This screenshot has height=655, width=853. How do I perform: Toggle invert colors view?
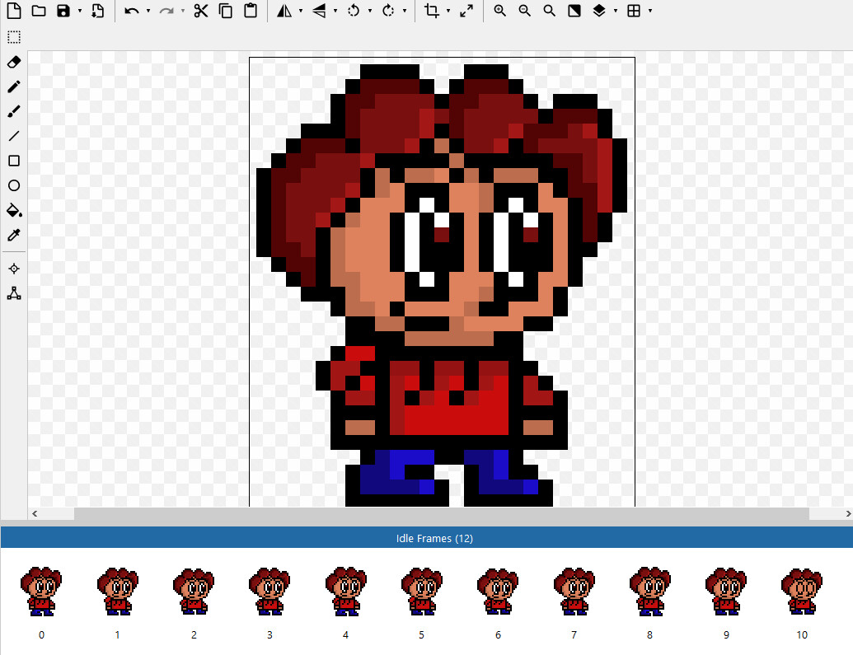(574, 12)
